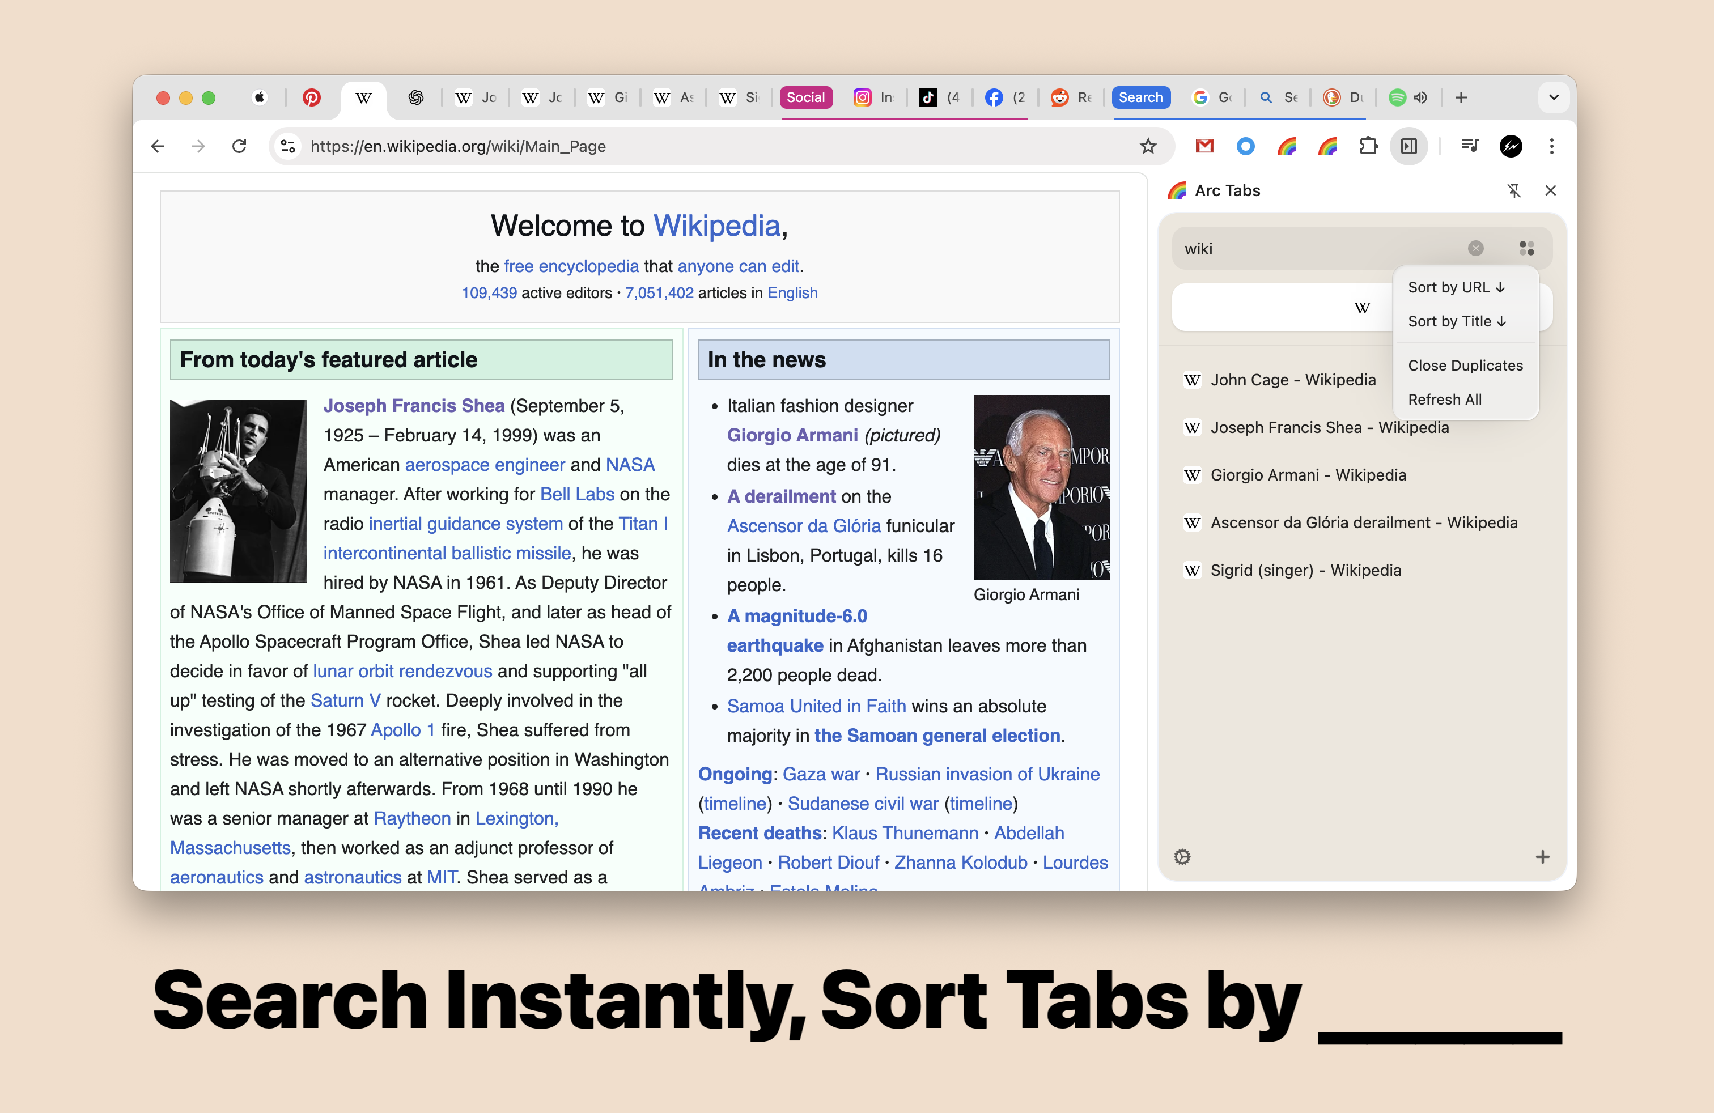Screen dimensions: 1714x1113
Task: Open the Chrome three-dot menu
Action: click(1551, 146)
